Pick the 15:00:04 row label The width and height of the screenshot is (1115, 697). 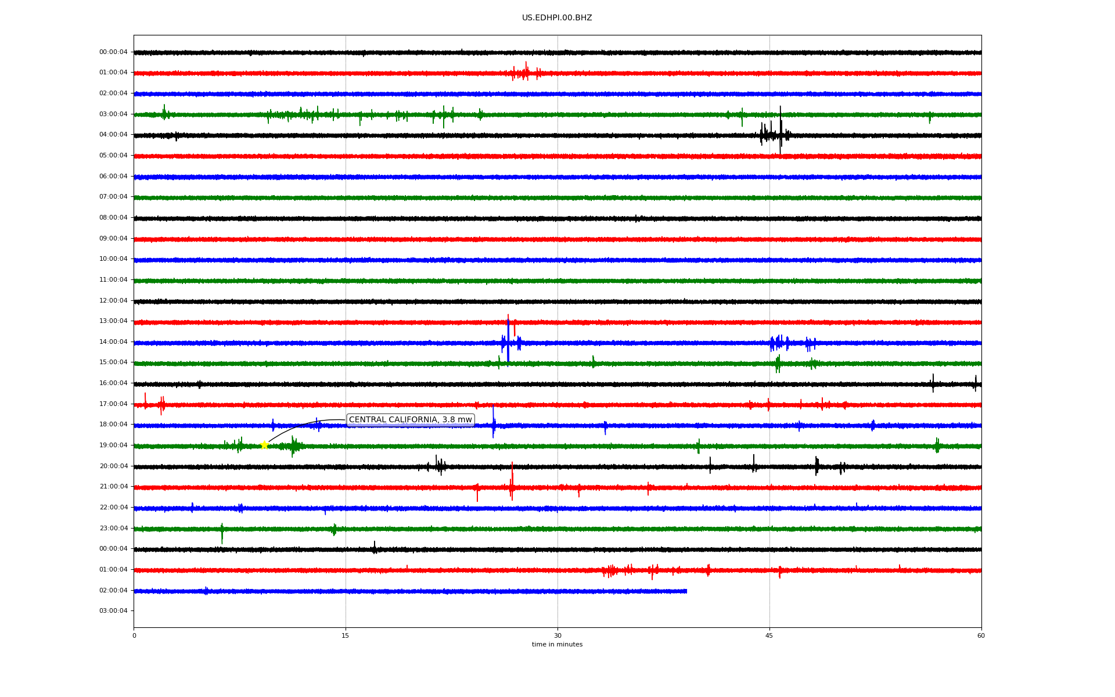(113, 362)
